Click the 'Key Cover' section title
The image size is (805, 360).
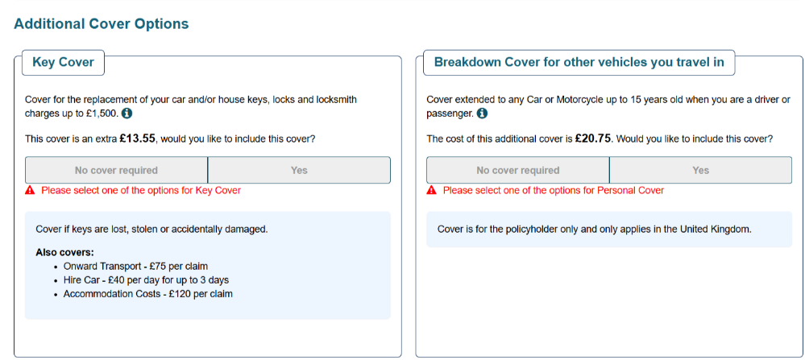[63, 63]
